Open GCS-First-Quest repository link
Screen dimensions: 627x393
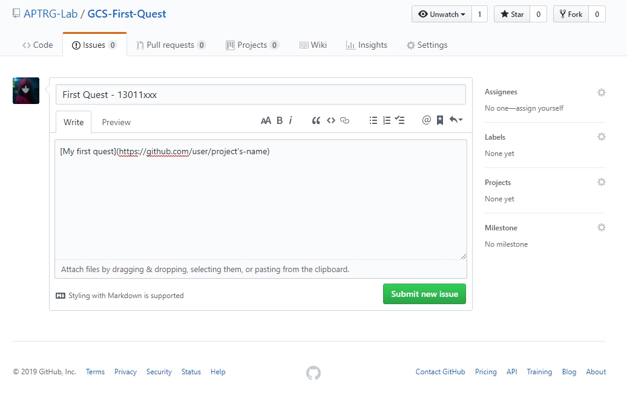[126, 14]
